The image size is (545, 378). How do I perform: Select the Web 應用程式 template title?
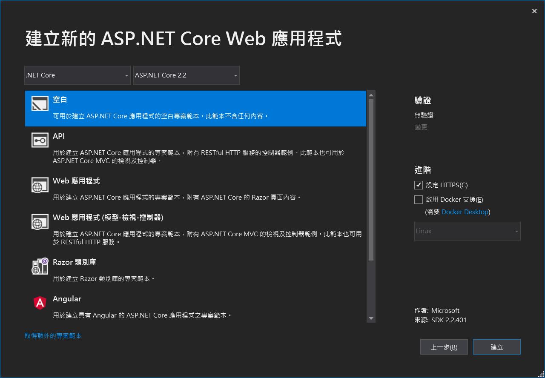tap(76, 181)
